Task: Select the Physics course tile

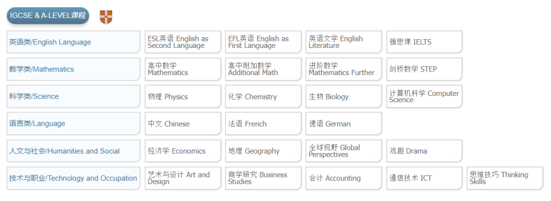Action: [183, 96]
